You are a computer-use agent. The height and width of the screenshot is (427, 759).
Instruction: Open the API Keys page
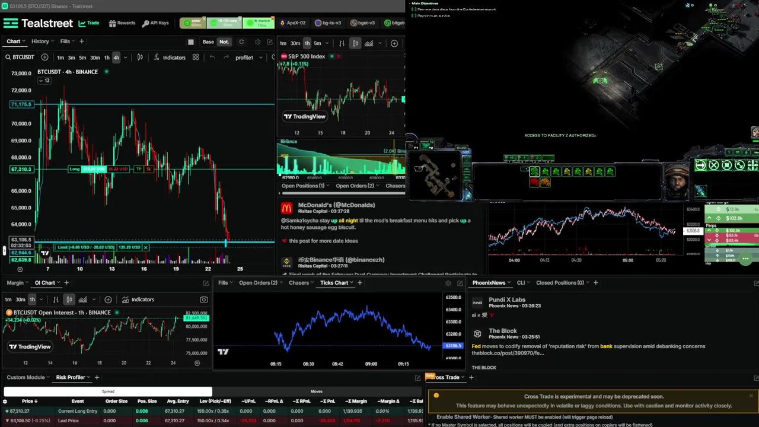point(155,23)
